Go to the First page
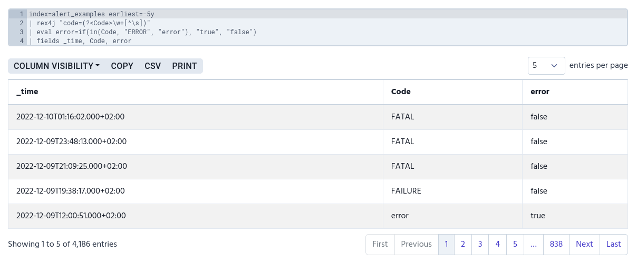Image resolution: width=637 pixels, height=263 pixels. pyautogui.click(x=380, y=244)
